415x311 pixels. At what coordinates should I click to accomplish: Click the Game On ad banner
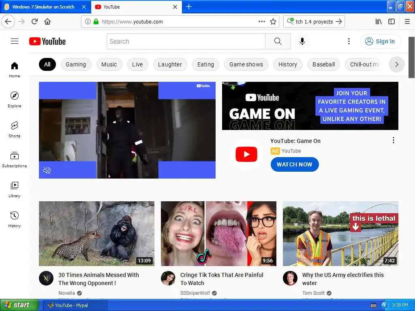tap(310, 106)
